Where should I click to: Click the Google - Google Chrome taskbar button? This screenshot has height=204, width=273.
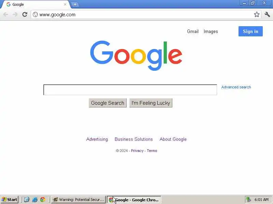point(134,200)
